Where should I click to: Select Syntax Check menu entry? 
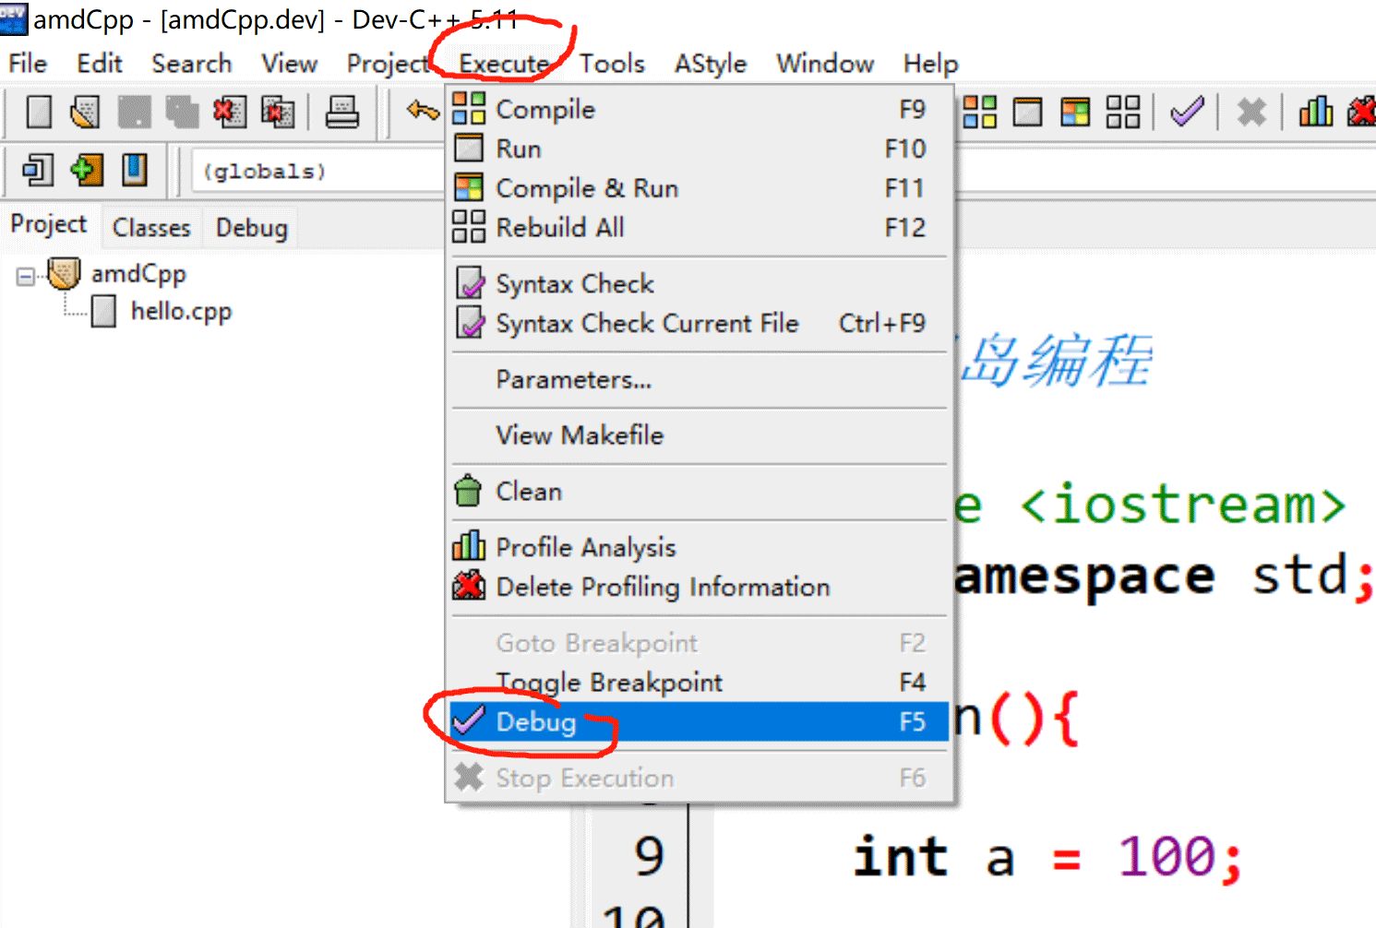click(700, 284)
